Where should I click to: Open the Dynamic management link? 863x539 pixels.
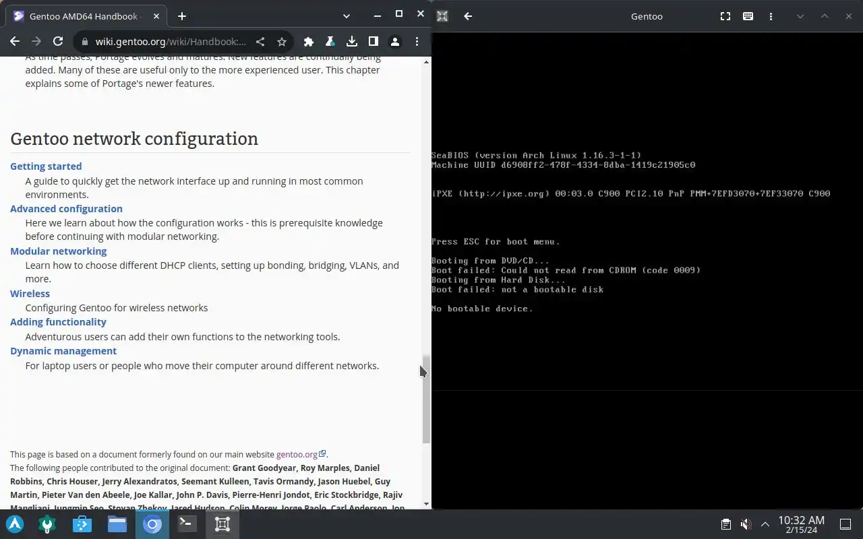63,351
